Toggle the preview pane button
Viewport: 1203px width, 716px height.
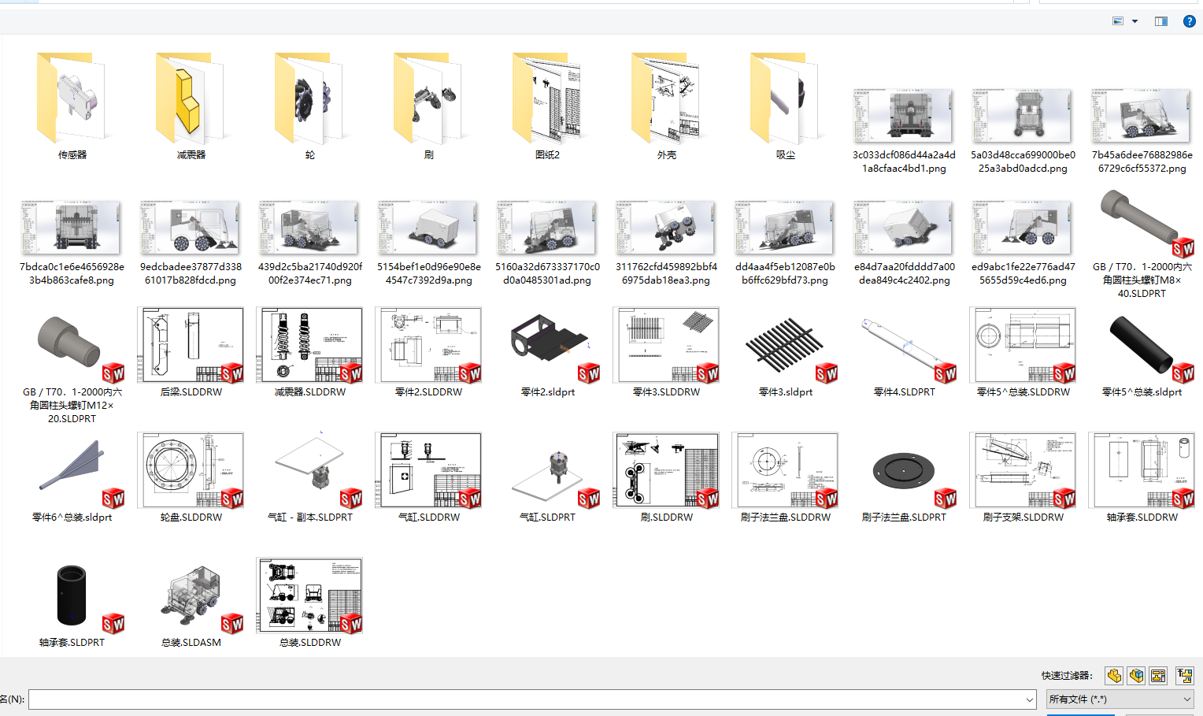[1161, 21]
